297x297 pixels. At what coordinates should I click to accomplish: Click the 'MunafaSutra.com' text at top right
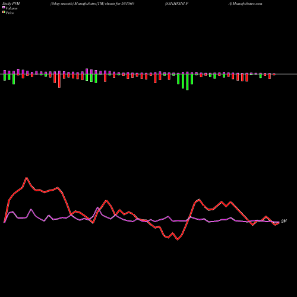click(x=247, y=4)
